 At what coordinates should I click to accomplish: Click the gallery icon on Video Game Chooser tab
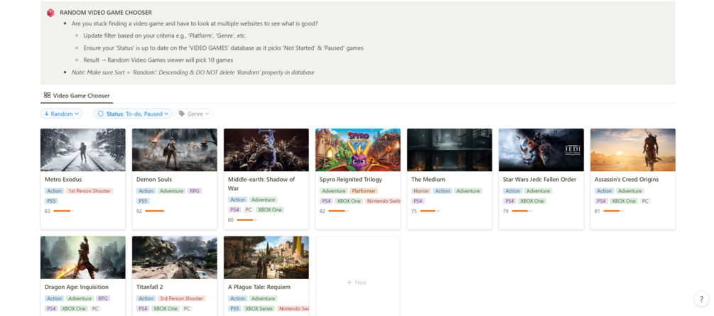click(x=47, y=95)
